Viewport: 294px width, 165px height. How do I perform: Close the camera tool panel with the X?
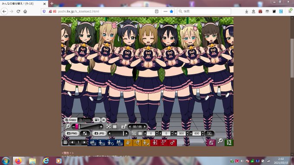tap(103, 120)
